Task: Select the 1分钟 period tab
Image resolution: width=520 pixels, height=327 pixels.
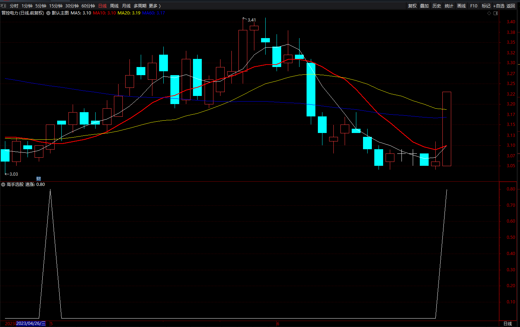Action: click(27, 6)
